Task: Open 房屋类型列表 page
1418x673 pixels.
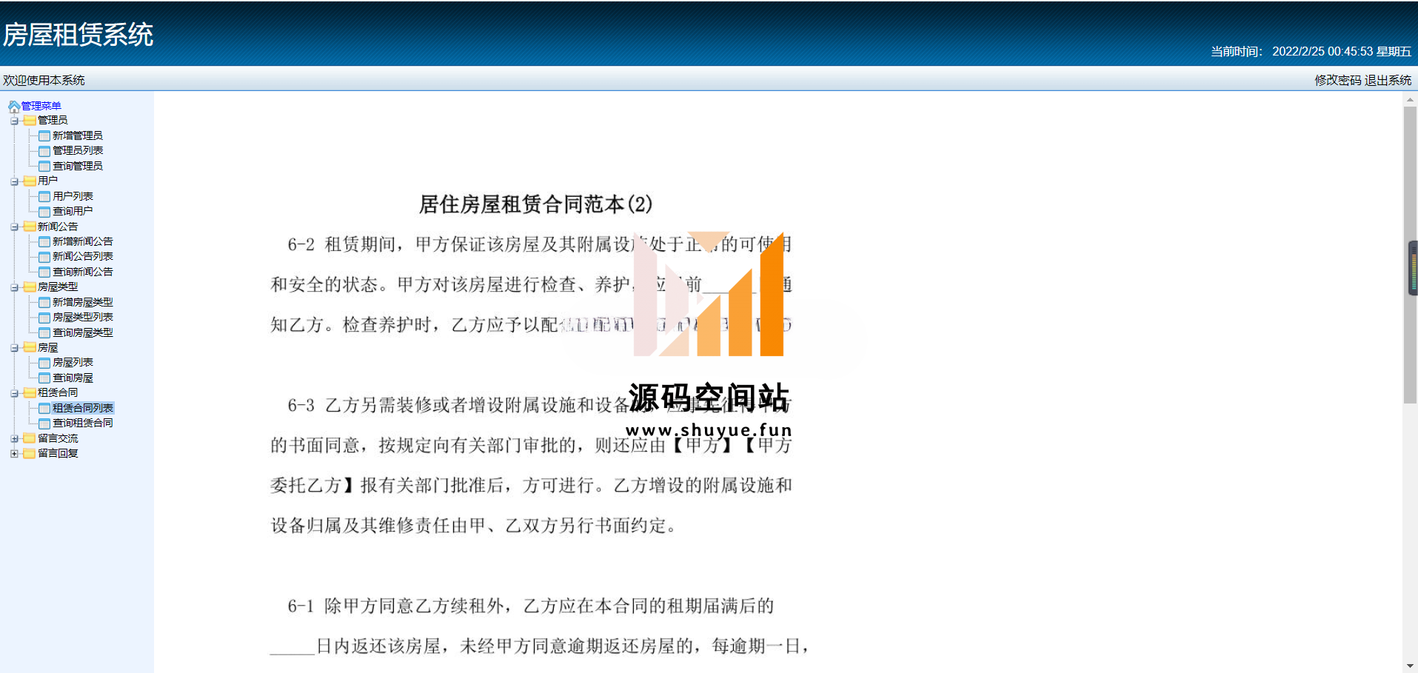Action: click(83, 317)
